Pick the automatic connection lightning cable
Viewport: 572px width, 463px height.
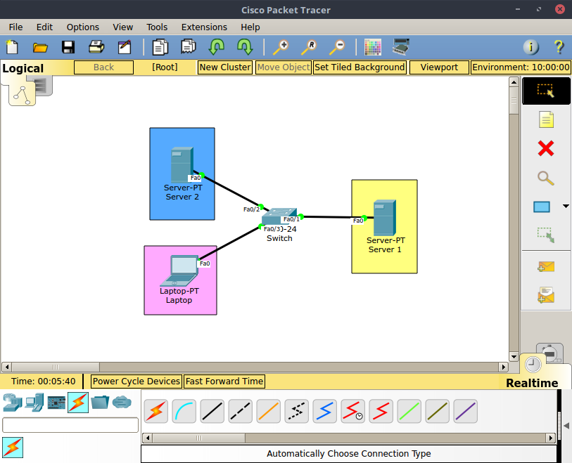point(155,411)
